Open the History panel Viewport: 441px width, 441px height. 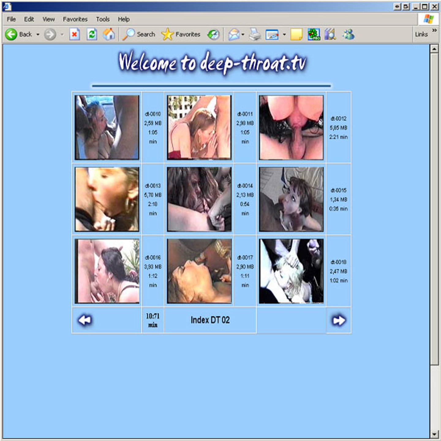[x=213, y=34]
